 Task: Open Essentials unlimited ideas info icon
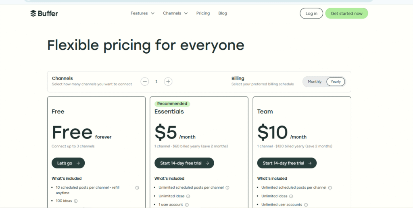click(188, 196)
